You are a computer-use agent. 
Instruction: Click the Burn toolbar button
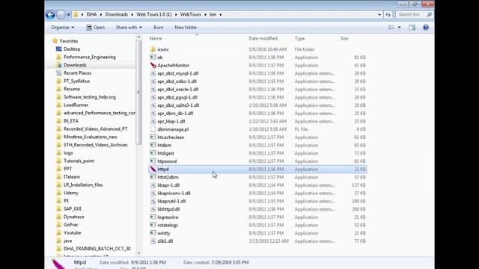158,28
